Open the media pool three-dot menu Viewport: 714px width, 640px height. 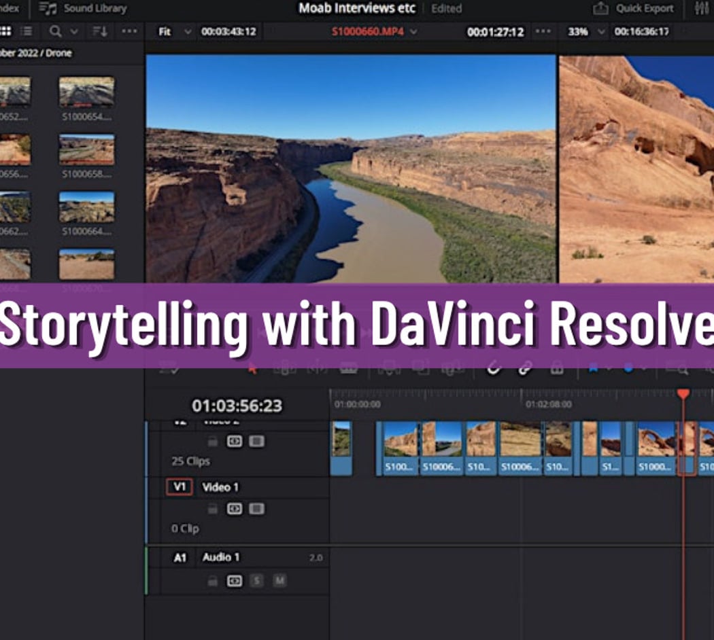tap(129, 31)
